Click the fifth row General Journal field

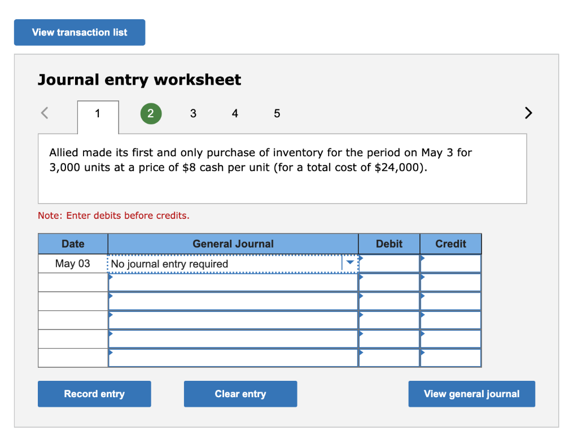pos(233,339)
